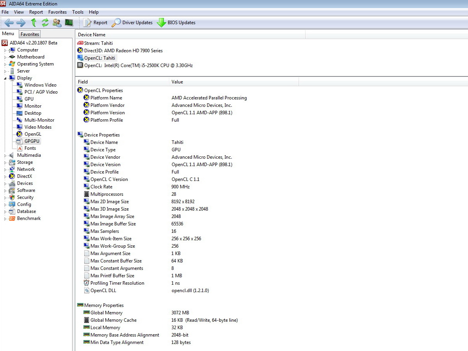
Task: Select the Video Modes item icon
Action: [x=19, y=127]
